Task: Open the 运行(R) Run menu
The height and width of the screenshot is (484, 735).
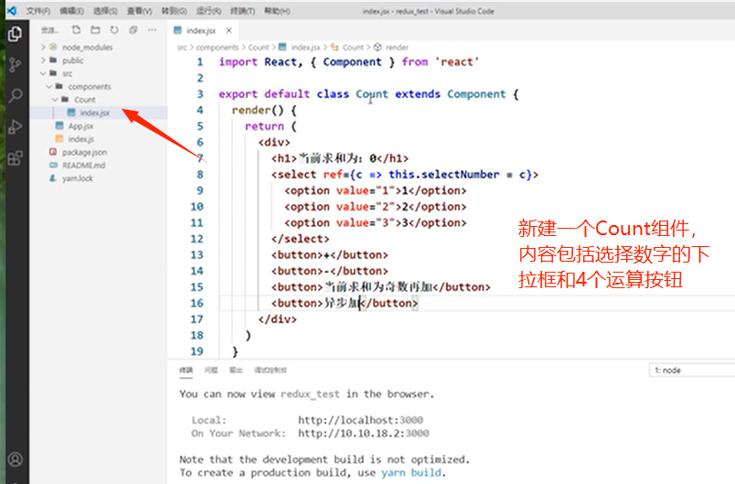Action: tap(208, 11)
